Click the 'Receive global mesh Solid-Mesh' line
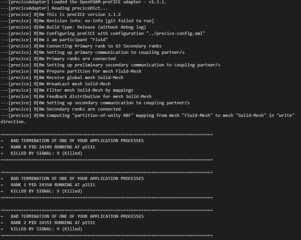301x240 pixels. [62, 78]
